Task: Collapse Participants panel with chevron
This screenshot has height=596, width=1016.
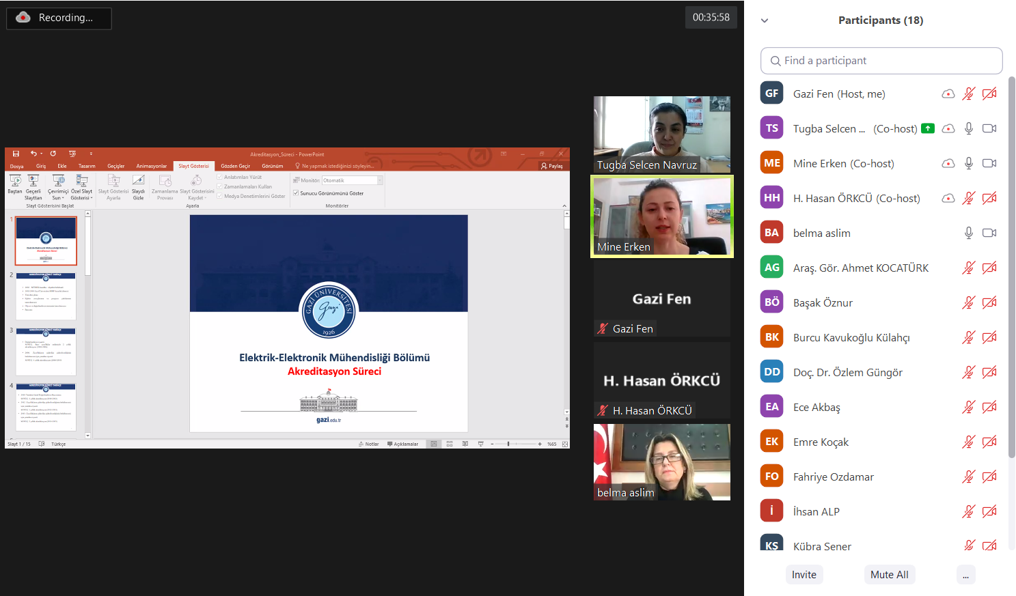Action: coord(765,20)
